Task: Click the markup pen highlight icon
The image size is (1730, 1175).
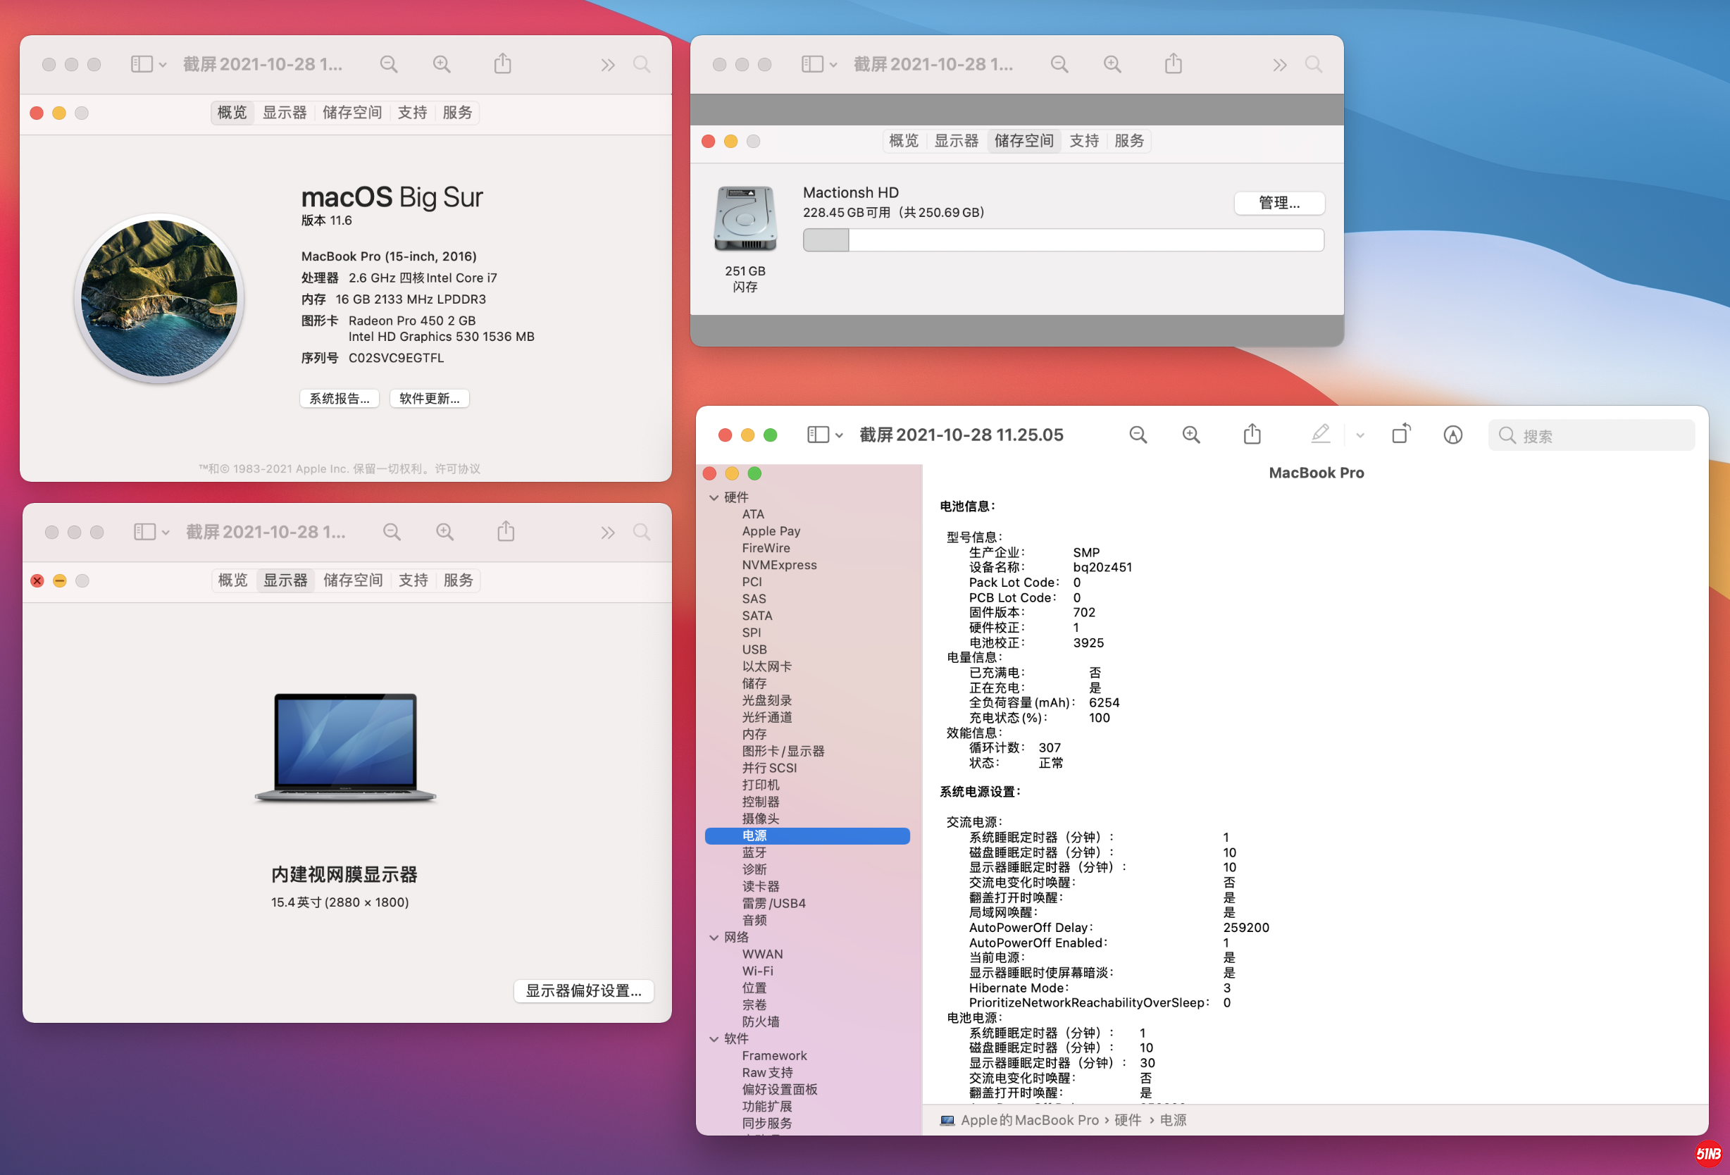Action: pyautogui.click(x=1320, y=434)
